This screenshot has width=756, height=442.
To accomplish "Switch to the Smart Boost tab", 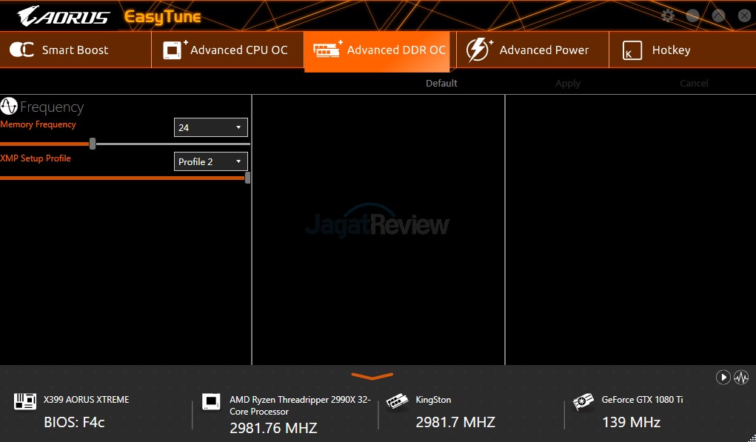I will coord(59,50).
